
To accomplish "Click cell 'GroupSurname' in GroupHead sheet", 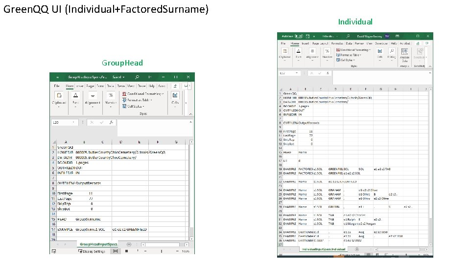I will 88,219.
